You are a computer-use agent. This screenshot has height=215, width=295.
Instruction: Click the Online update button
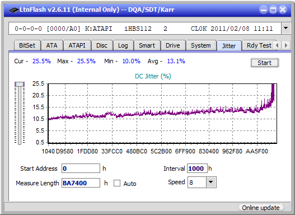[260, 208]
